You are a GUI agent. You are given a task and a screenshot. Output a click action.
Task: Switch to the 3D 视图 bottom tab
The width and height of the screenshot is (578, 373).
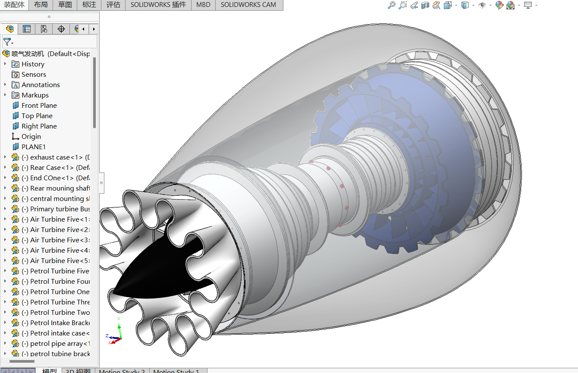(78, 371)
